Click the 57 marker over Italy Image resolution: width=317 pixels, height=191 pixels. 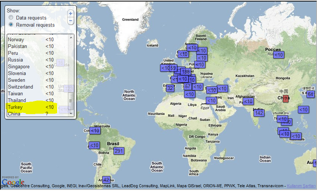coord(188,86)
